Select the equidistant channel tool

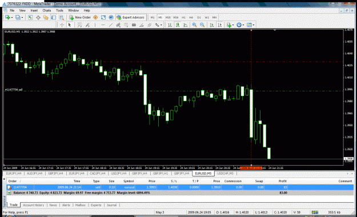pos(118,25)
